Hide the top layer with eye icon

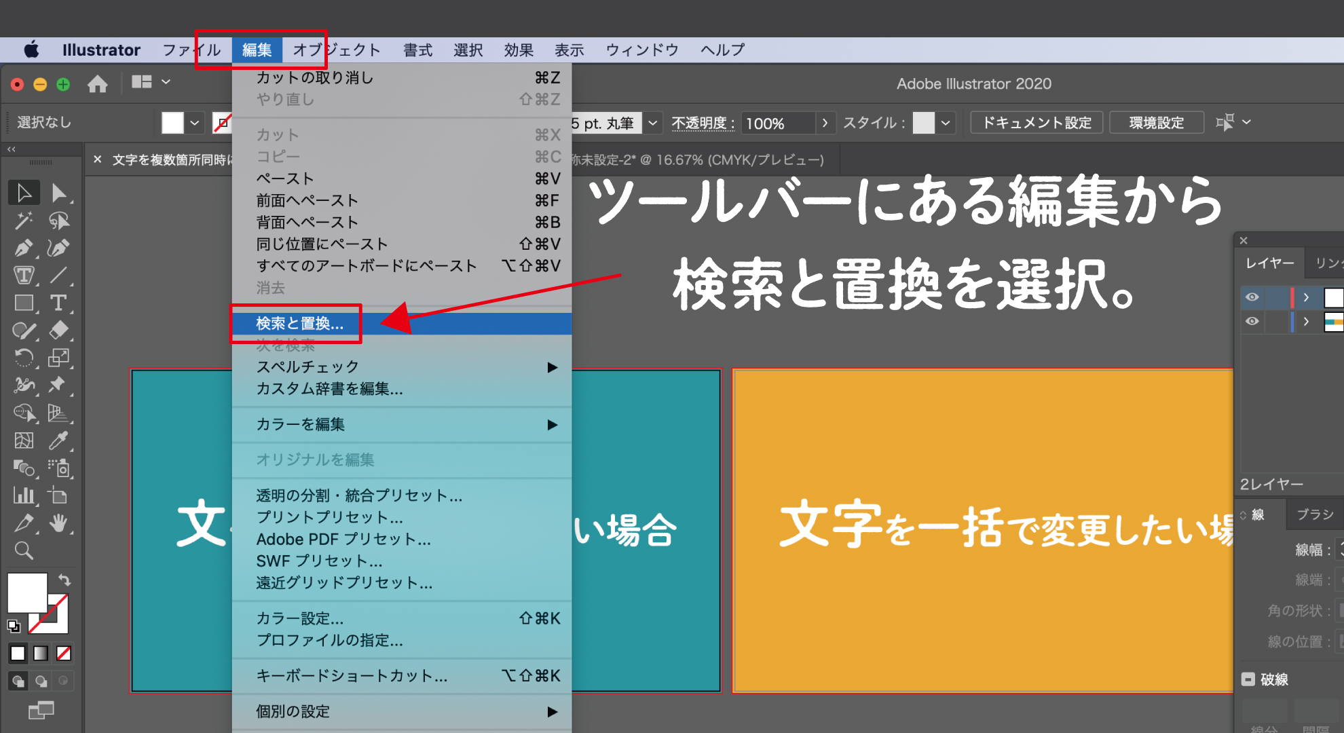1252,297
